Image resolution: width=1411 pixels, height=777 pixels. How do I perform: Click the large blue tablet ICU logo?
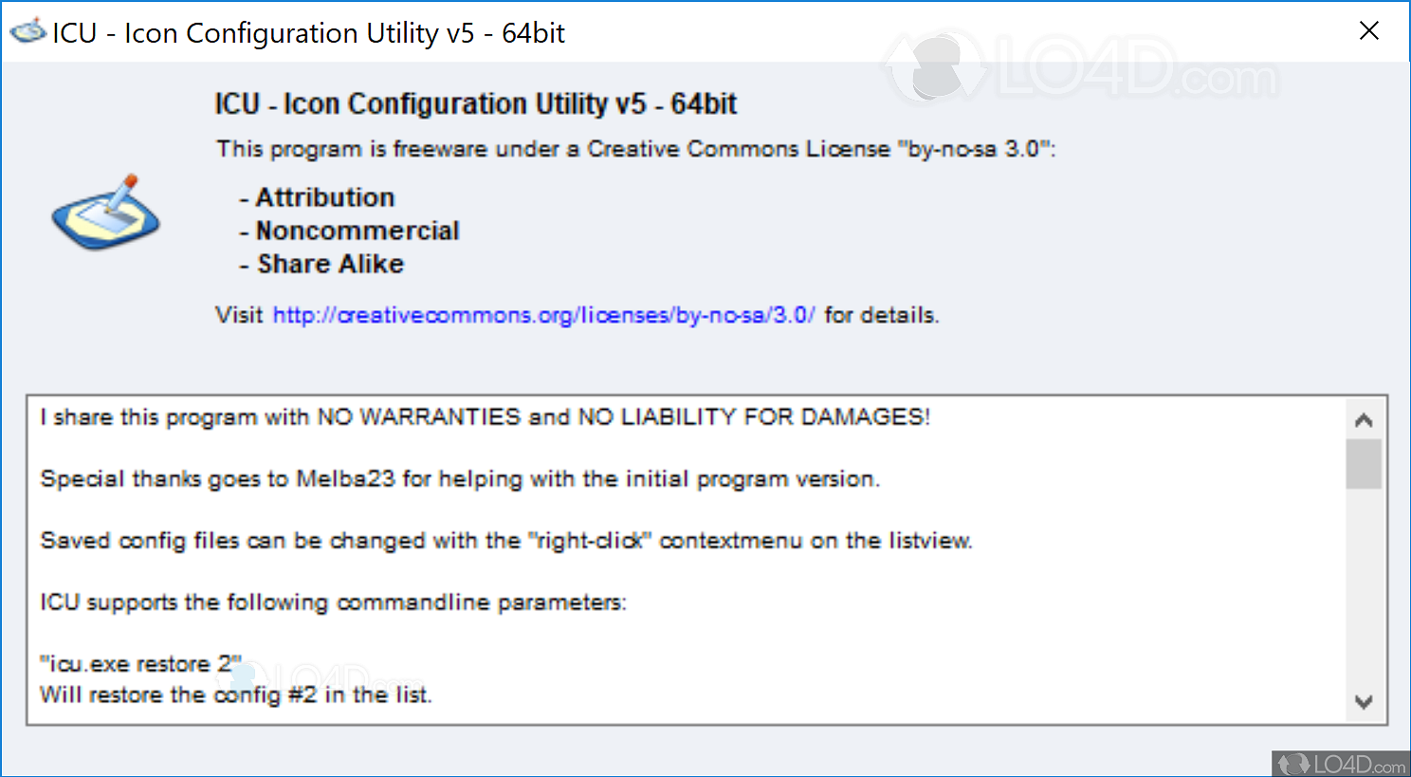tap(105, 214)
